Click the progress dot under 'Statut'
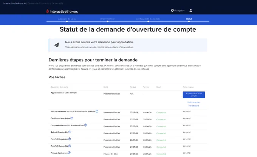This screenshot has width=257, height=157. pyautogui.click(x=189, y=21)
